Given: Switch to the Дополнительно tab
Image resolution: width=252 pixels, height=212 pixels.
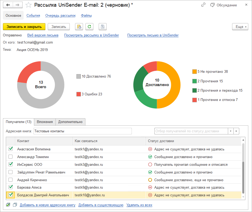Looking at the screenshot, I should [70, 122].
